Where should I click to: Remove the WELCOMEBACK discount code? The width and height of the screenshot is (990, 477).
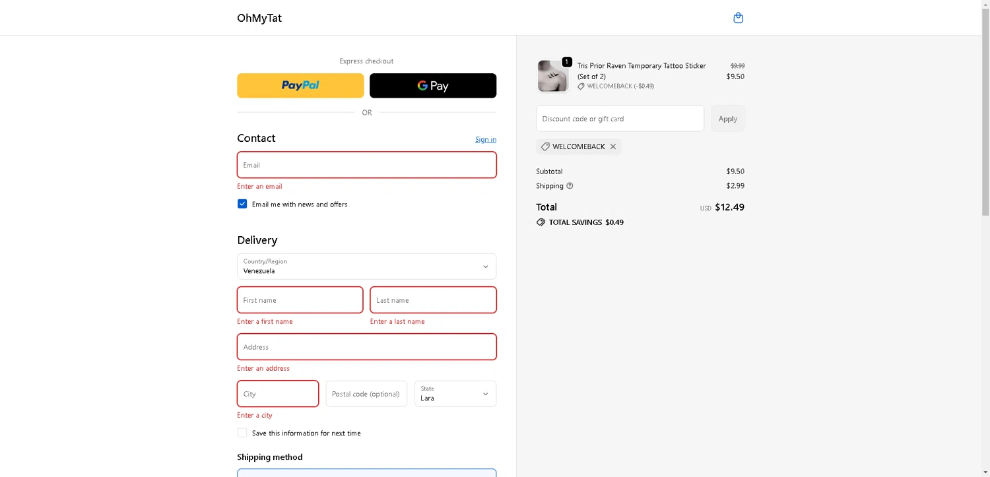[613, 146]
